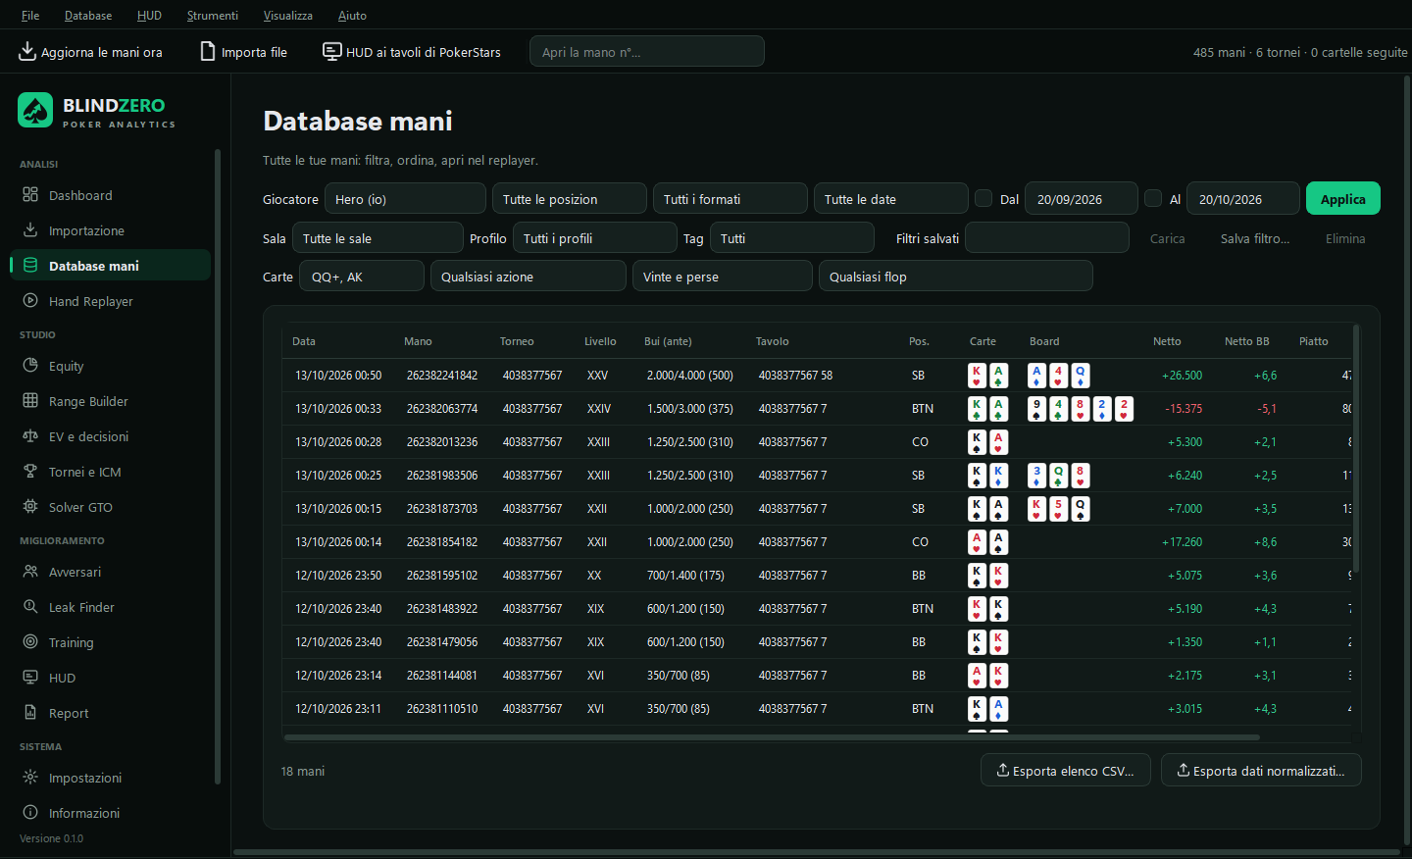Click Aggiorna le mani ora button
1412x859 pixels.
pos(91,52)
